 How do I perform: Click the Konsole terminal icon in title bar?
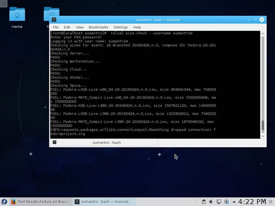coord(54,20)
